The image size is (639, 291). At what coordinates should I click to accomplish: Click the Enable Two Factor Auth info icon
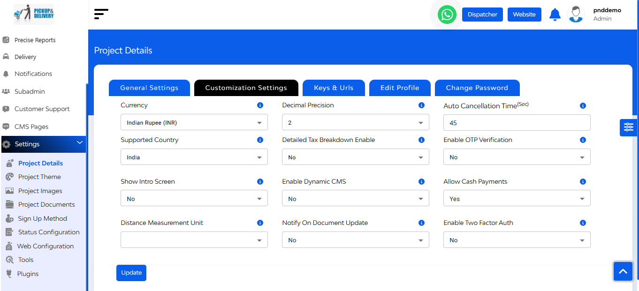coord(583,223)
